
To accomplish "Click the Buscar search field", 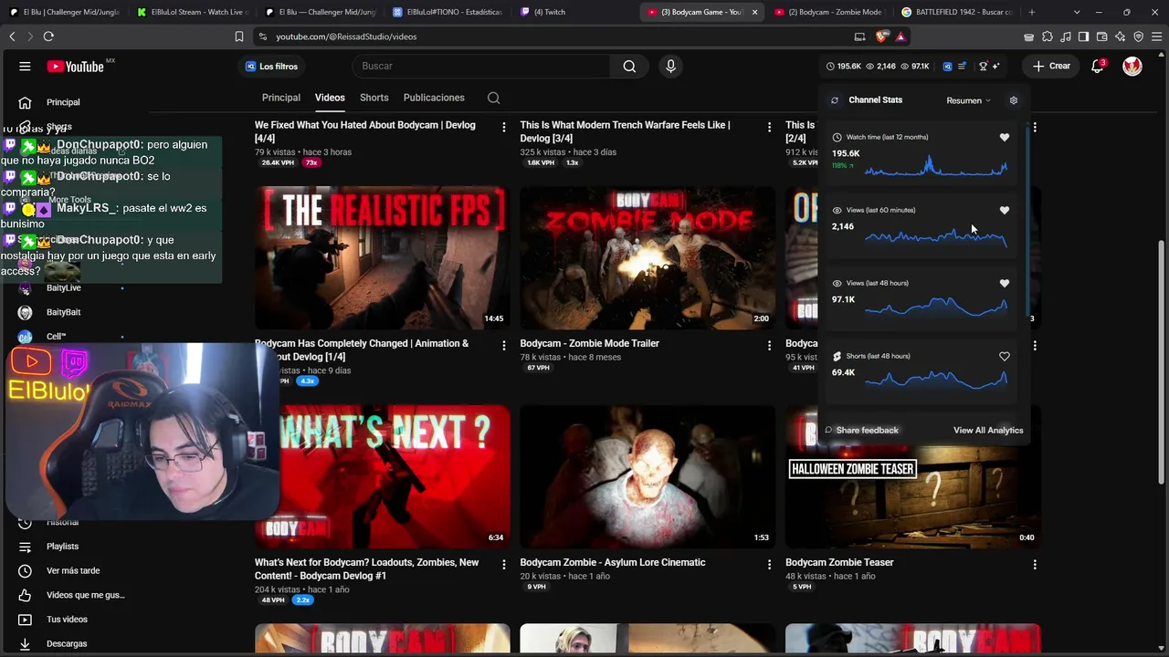I will tap(481, 67).
